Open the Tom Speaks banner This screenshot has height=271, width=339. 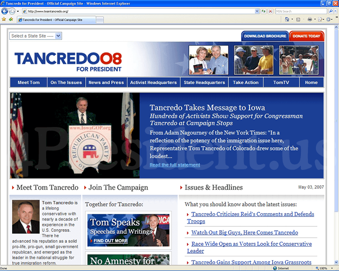(129, 230)
